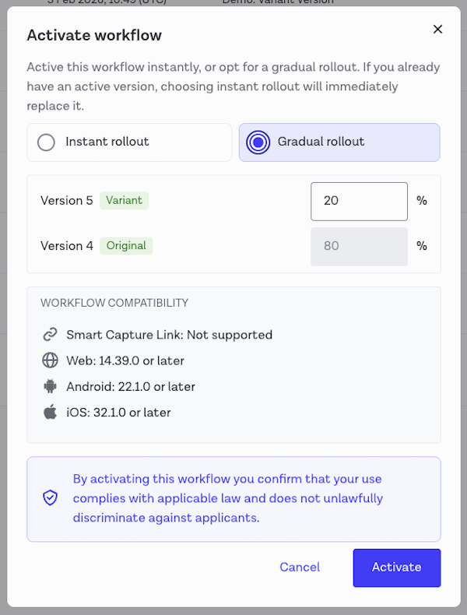Image resolution: width=467 pixels, height=615 pixels.
Task: Click the Original badge next to Version 4
Action: click(126, 245)
